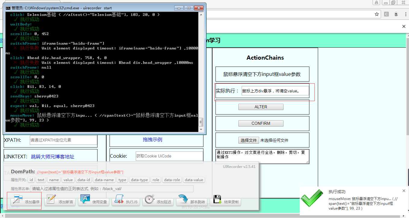Toggle the data-role attribute switch

click(172, 180)
